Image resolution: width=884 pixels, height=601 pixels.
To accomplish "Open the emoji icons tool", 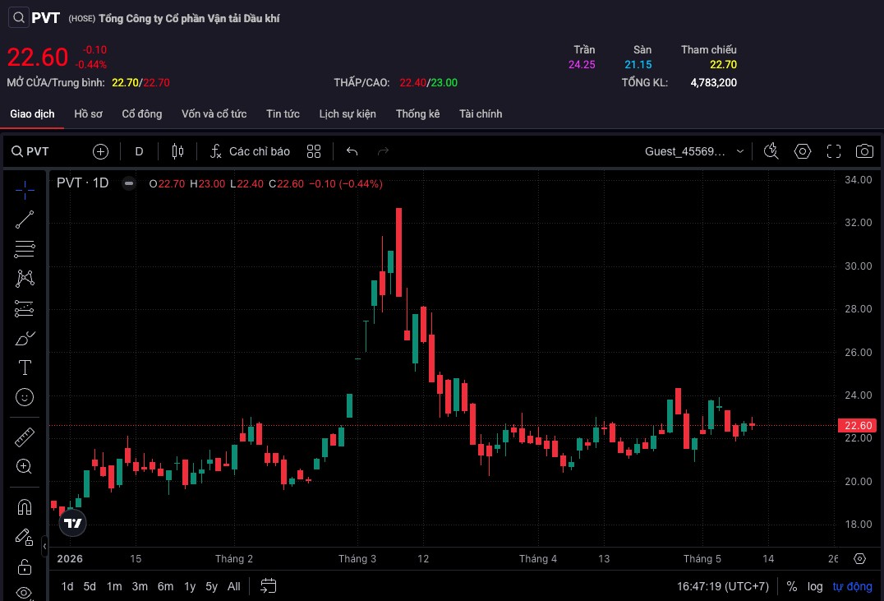I will (x=25, y=397).
